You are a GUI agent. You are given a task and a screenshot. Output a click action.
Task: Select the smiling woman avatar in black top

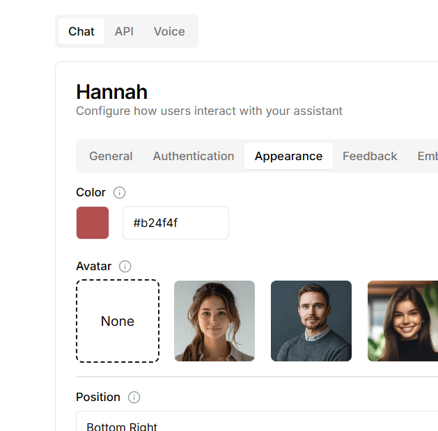402,321
